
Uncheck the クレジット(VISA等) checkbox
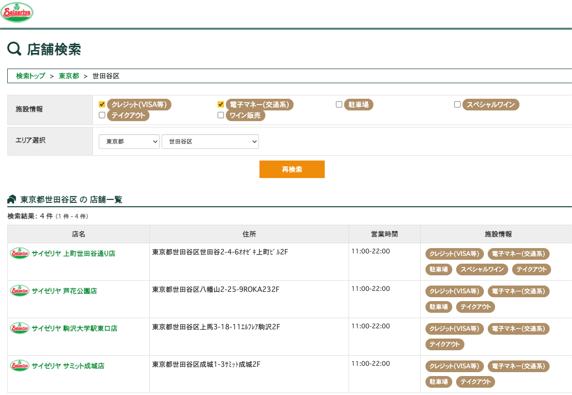(x=102, y=104)
